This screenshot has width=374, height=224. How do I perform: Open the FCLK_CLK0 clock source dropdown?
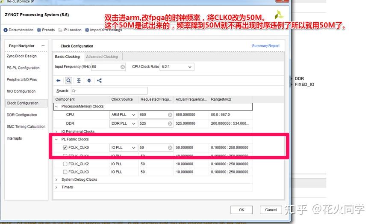(x=124, y=148)
